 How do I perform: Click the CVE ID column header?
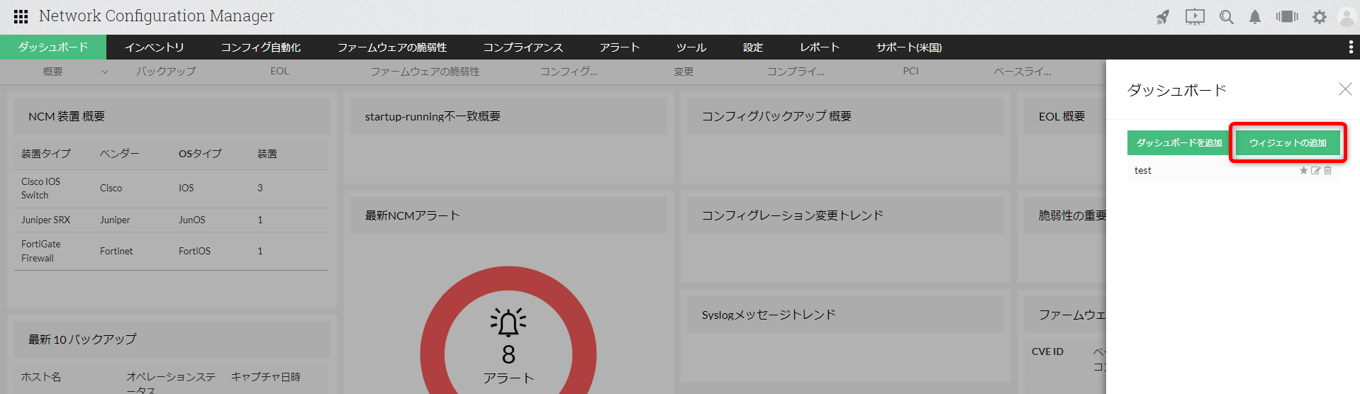pyautogui.click(x=1047, y=351)
